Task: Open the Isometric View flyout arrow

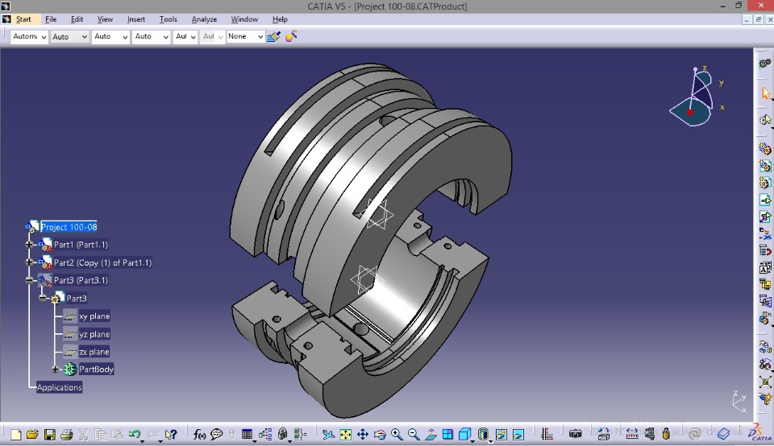Action: [472, 440]
